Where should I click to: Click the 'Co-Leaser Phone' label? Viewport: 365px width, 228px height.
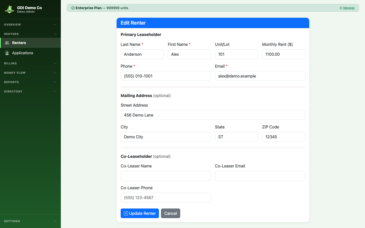click(137, 188)
